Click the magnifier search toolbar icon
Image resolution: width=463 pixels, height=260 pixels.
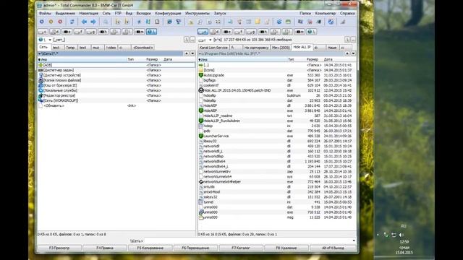tap(106, 22)
